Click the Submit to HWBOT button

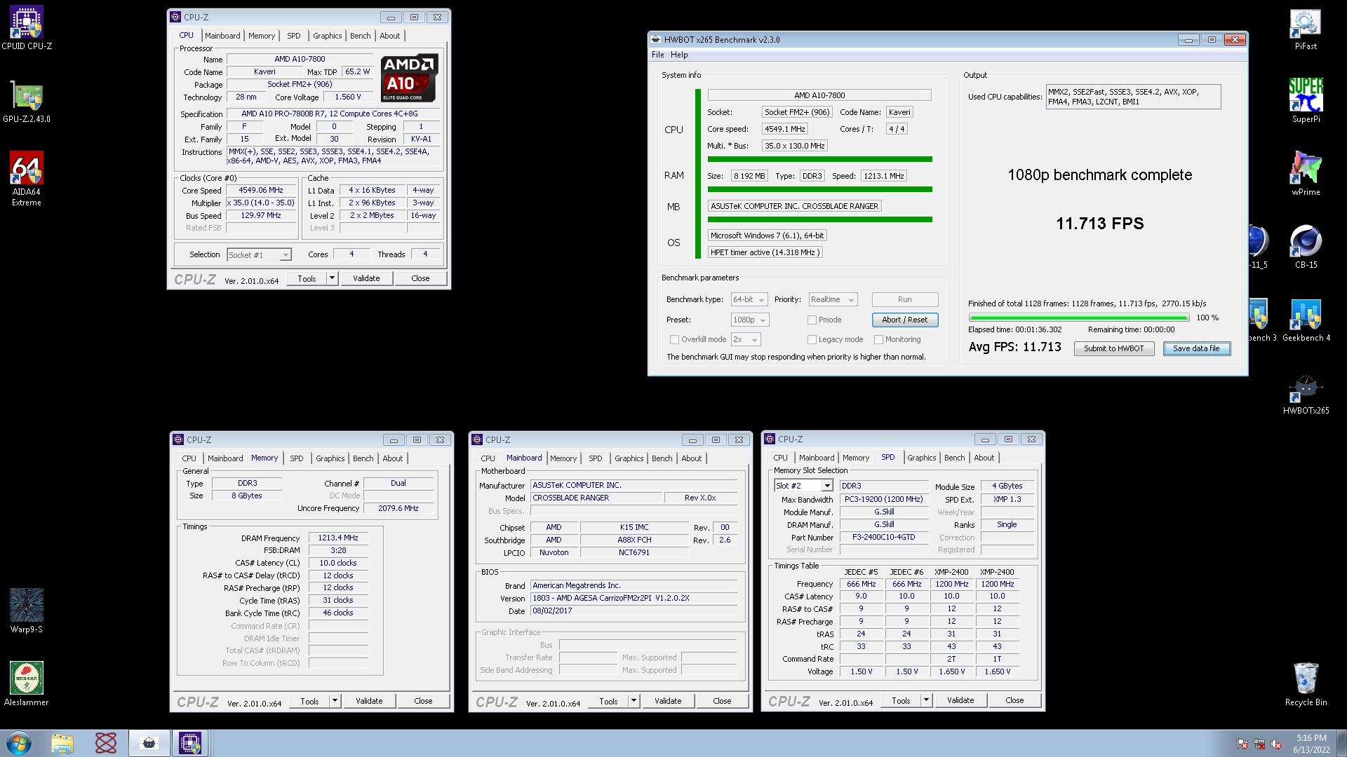click(x=1114, y=348)
